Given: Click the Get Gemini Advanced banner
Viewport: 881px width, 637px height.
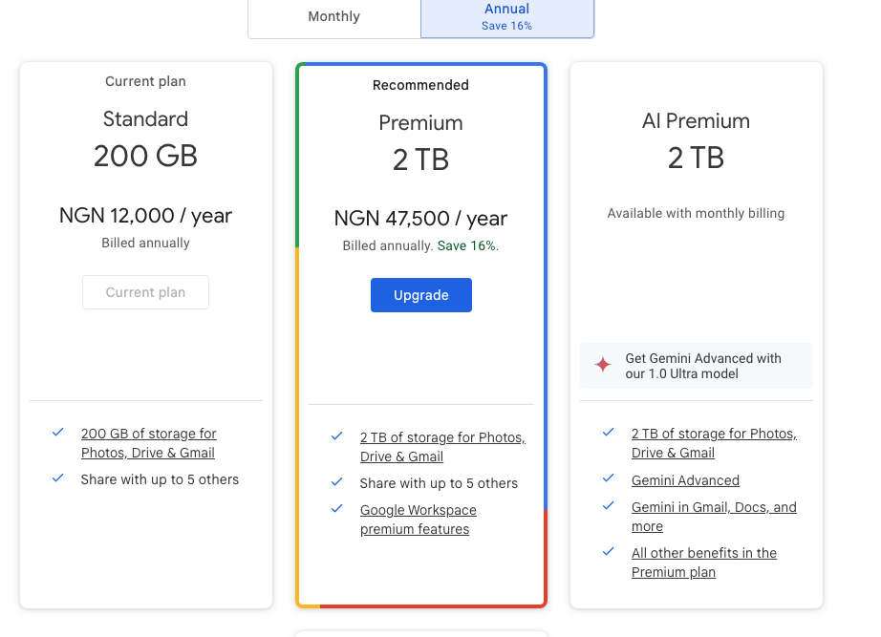Looking at the screenshot, I should [697, 366].
